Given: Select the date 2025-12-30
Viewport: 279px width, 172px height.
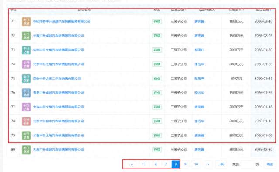Looking at the screenshot, I should click(x=263, y=149).
